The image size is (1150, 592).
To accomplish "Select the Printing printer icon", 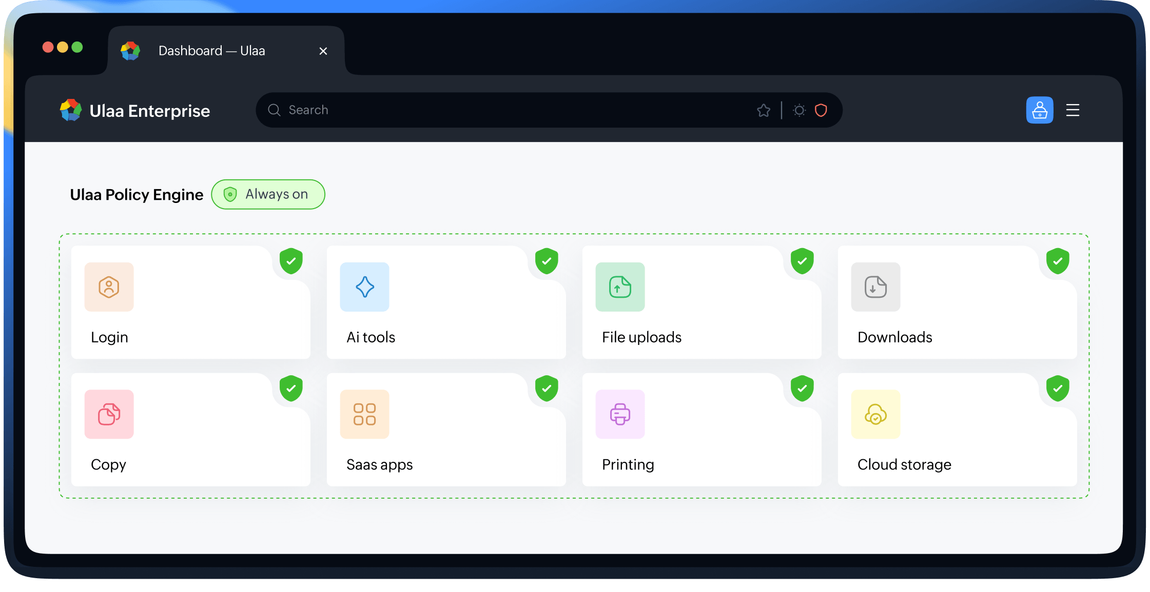I will (620, 414).
